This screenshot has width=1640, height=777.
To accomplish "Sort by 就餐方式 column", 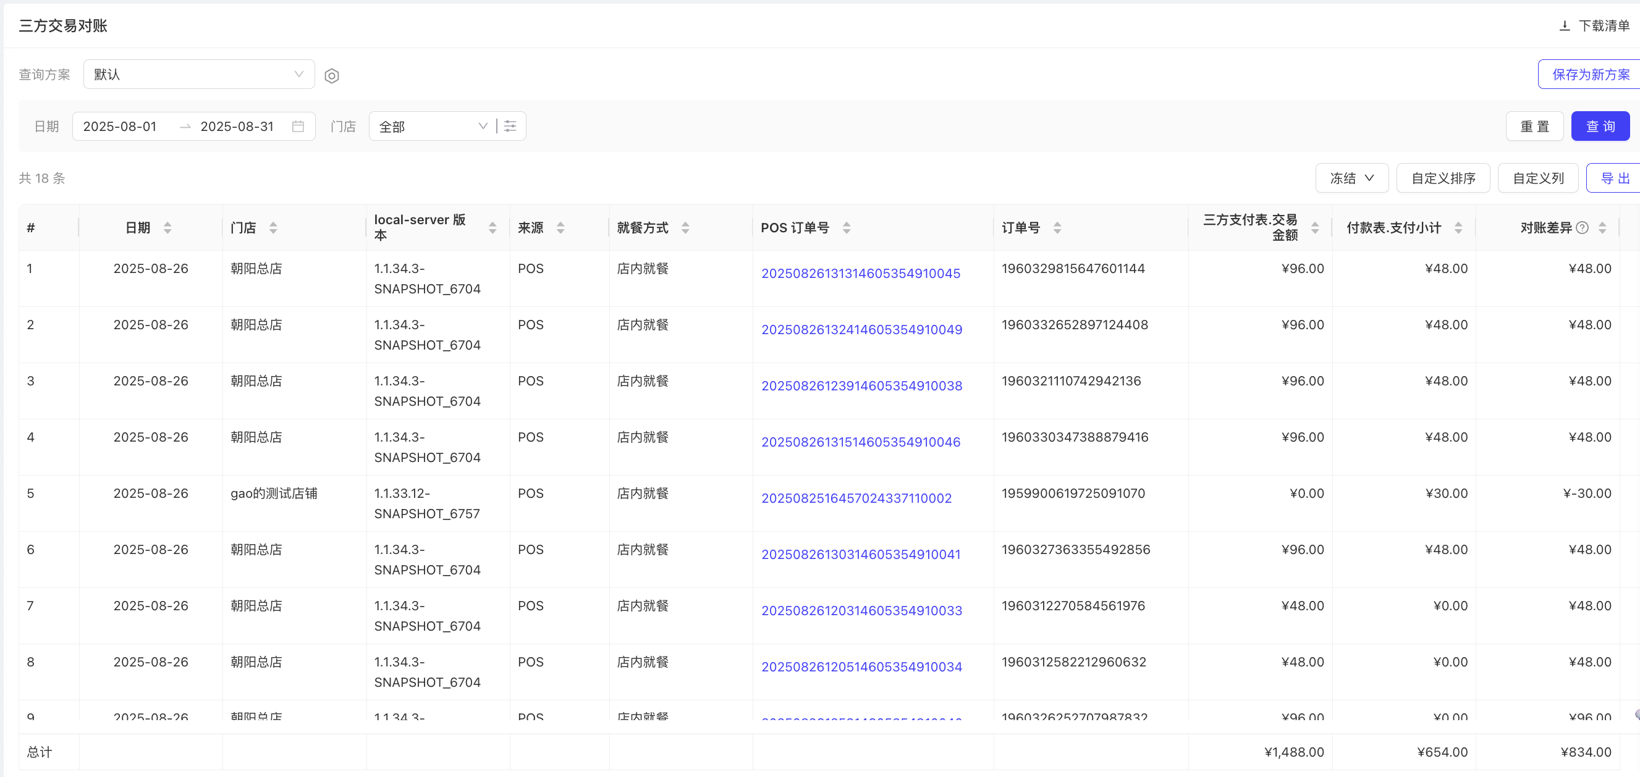I will [x=685, y=228].
